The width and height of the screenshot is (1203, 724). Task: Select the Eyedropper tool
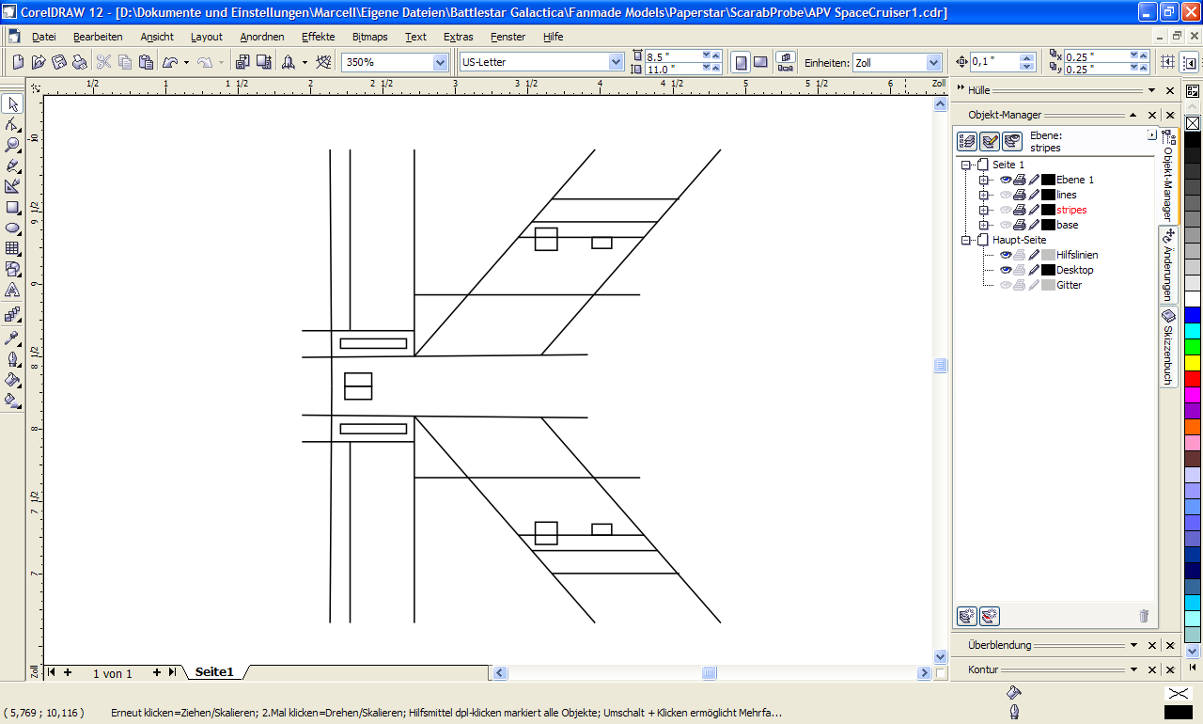pos(12,338)
